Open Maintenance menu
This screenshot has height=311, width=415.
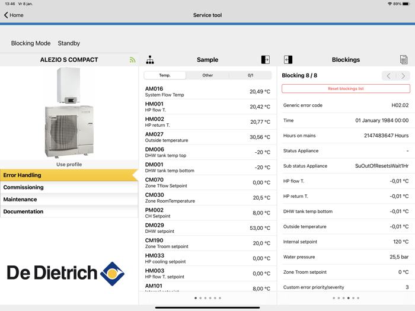[69, 200]
